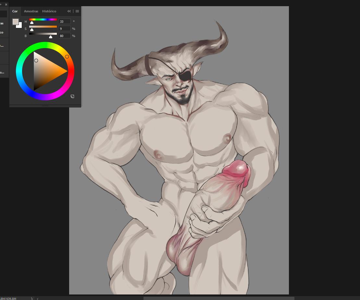Select the foreground color swatch
Viewport: 360px width, 300px height.
point(15,21)
